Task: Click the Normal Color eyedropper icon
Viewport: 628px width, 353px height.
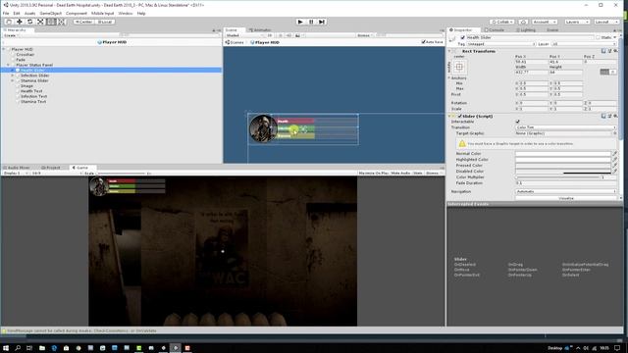Action: point(615,153)
